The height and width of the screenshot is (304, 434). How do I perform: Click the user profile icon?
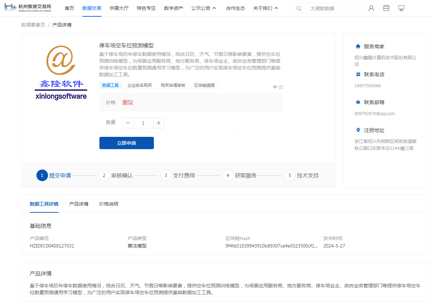(x=371, y=8)
